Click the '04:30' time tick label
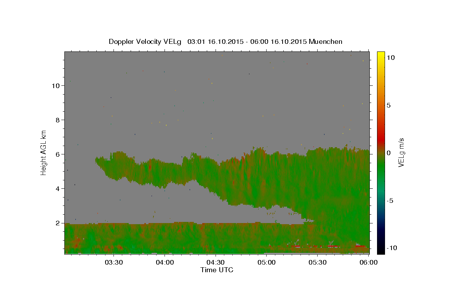The height and width of the screenshot is (305, 457). (x=216, y=263)
